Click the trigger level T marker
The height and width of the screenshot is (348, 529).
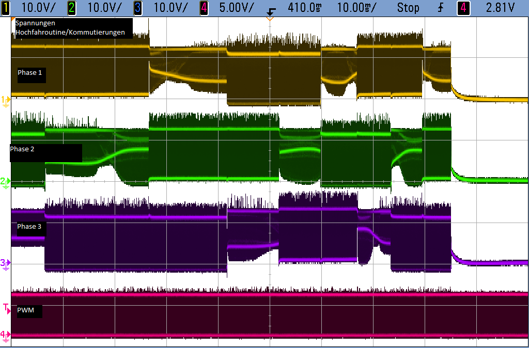pyautogui.click(x=7, y=309)
